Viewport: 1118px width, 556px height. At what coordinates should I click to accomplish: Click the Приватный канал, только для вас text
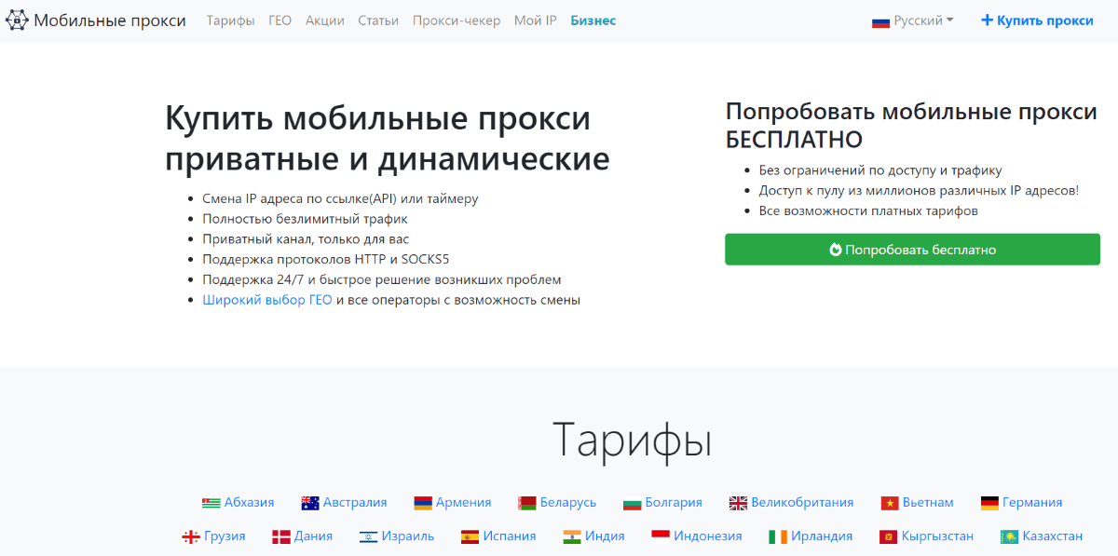click(x=306, y=238)
